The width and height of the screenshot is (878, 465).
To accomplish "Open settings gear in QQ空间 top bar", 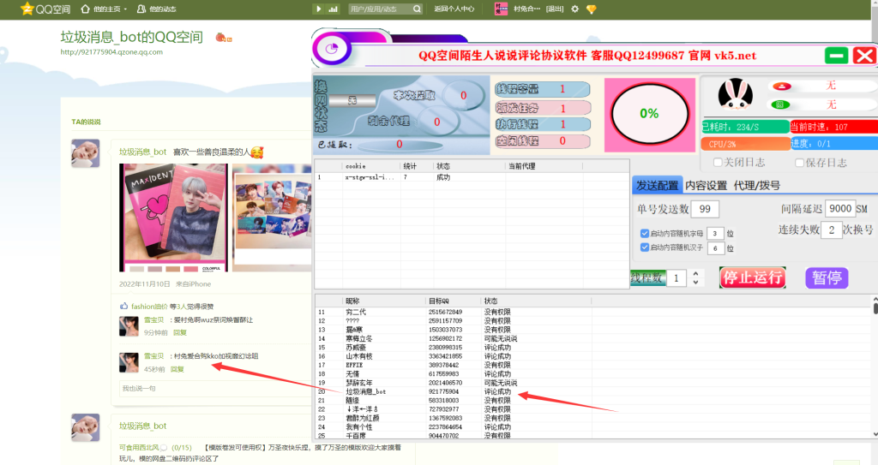I will 574,9.
